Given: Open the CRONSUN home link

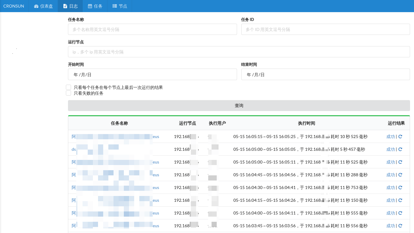Looking at the screenshot, I should click(14, 6).
